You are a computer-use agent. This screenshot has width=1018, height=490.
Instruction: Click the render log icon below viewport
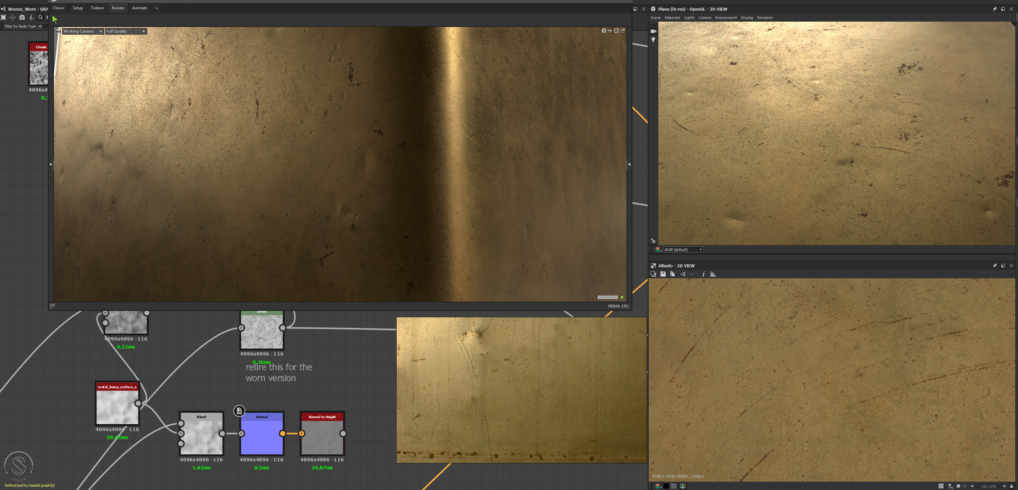(x=52, y=306)
